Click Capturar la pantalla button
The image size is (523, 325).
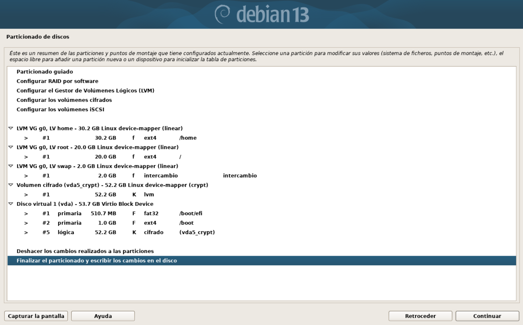pos(36,316)
